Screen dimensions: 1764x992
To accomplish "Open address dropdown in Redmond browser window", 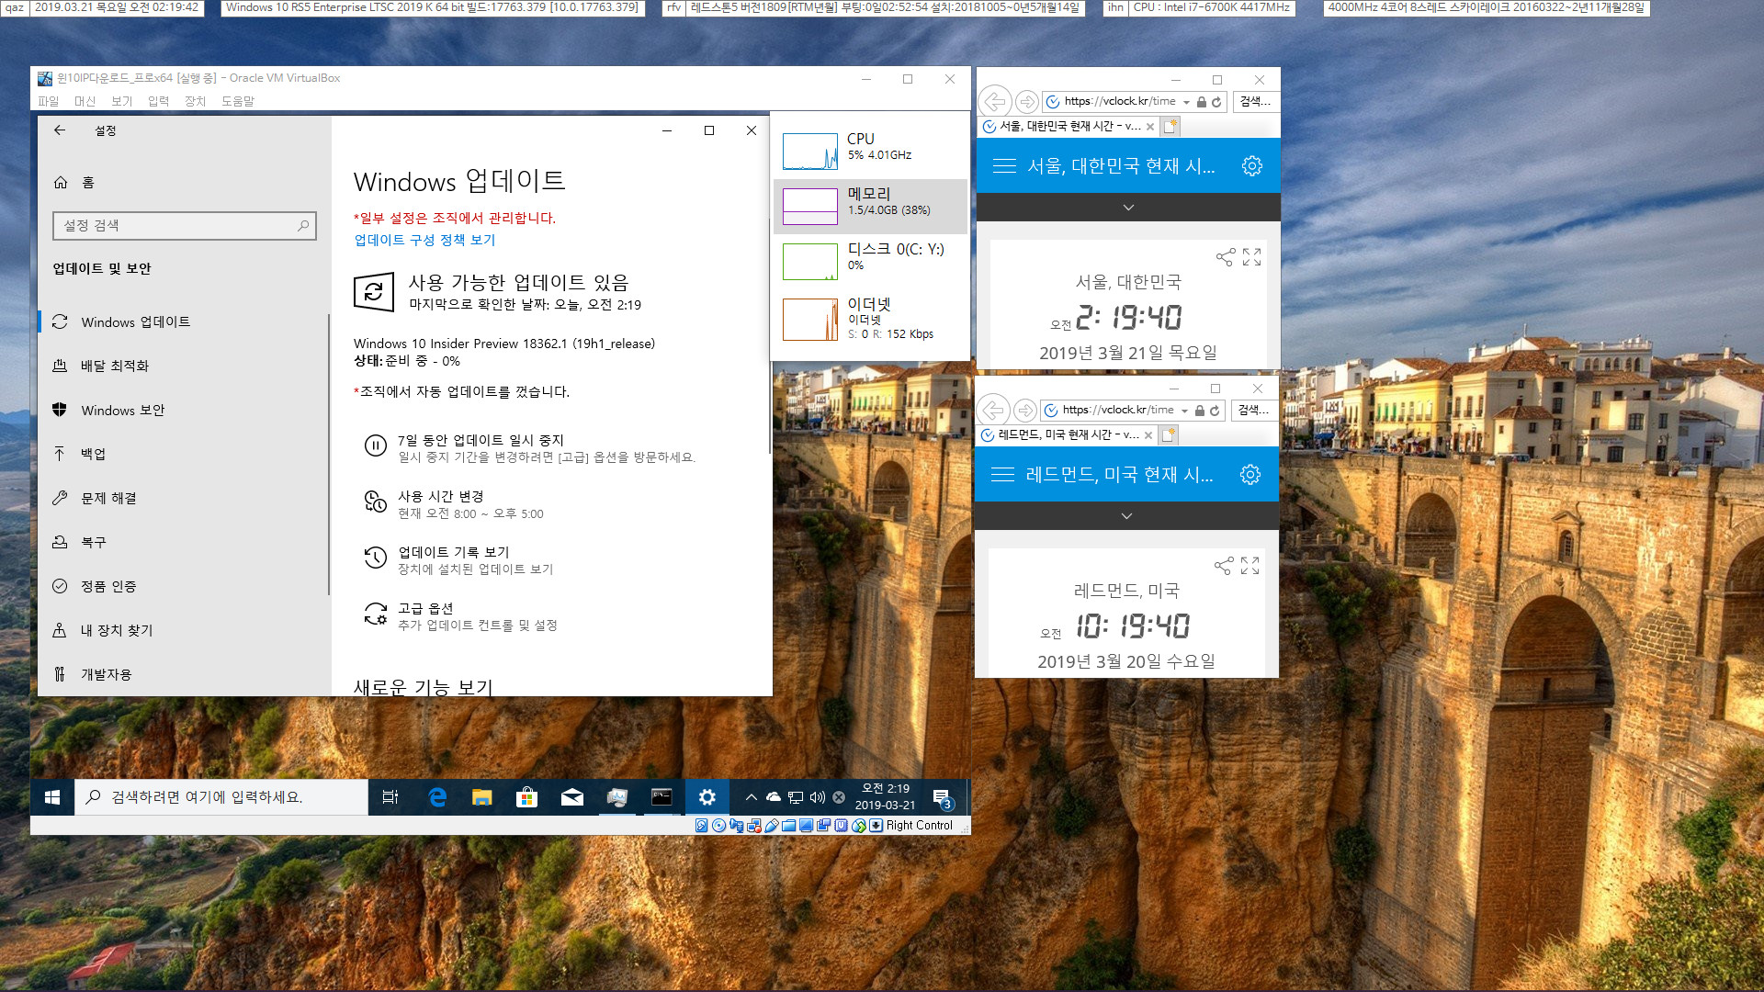I will coord(1184,411).
